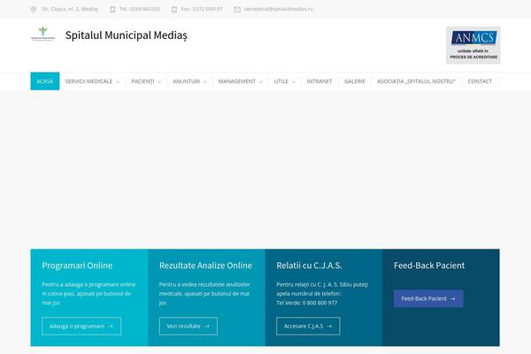Image resolution: width=531 pixels, height=354 pixels.
Task: Click the phone icon beside Tel number
Action: 112,9
